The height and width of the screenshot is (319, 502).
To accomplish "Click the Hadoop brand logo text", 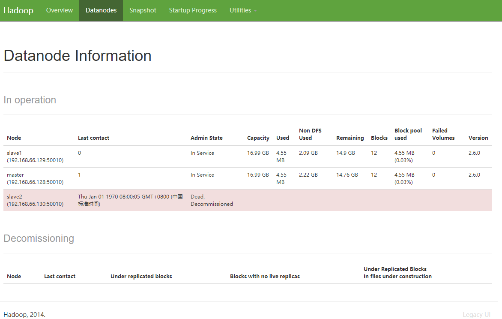I will coord(18,10).
